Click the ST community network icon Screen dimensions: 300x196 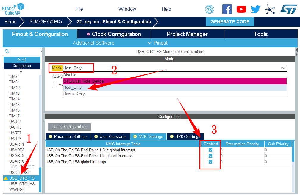(x=270, y=9)
